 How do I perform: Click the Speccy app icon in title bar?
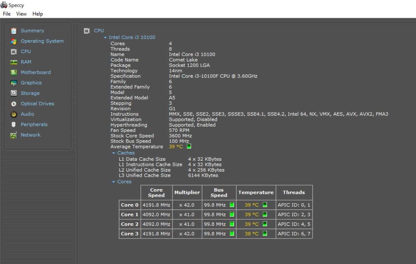click(4, 5)
